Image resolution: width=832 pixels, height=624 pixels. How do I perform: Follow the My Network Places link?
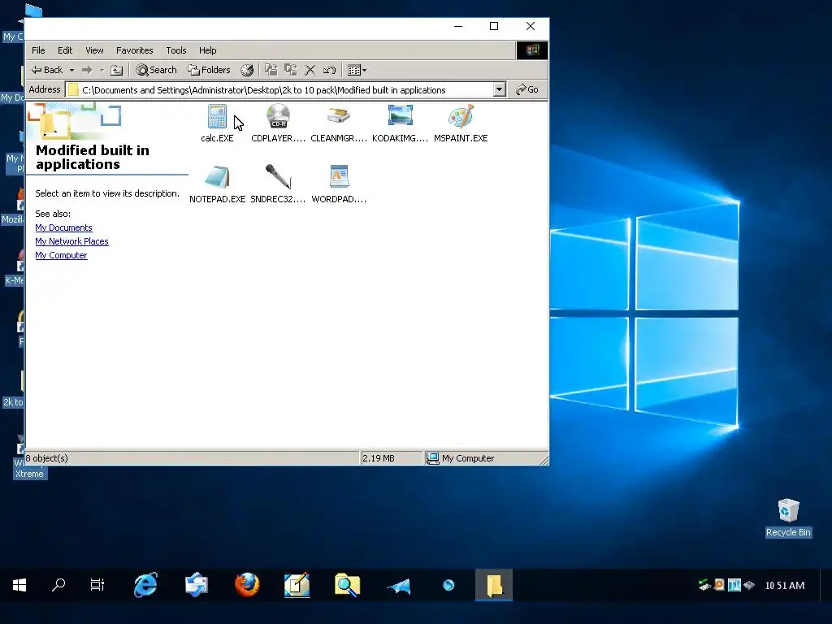click(x=71, y=241)
